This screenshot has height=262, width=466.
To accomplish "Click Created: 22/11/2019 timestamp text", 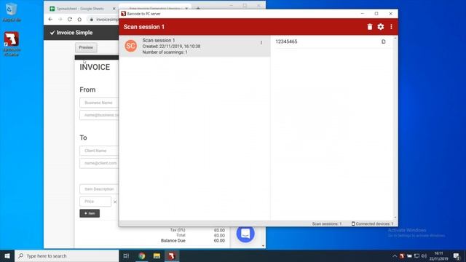I will (x=171, y=47).
